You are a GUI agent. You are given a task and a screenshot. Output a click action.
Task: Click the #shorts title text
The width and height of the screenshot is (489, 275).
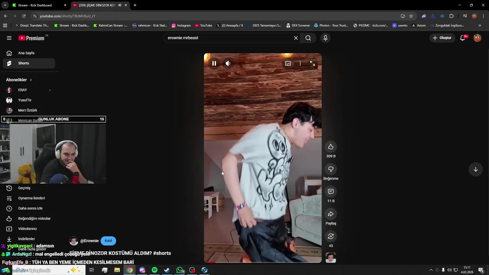(x=162, y=253)
